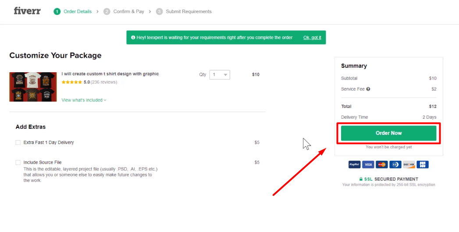Dismiss banner with Ok, got it
459x232 pixels.
[312, 38]
